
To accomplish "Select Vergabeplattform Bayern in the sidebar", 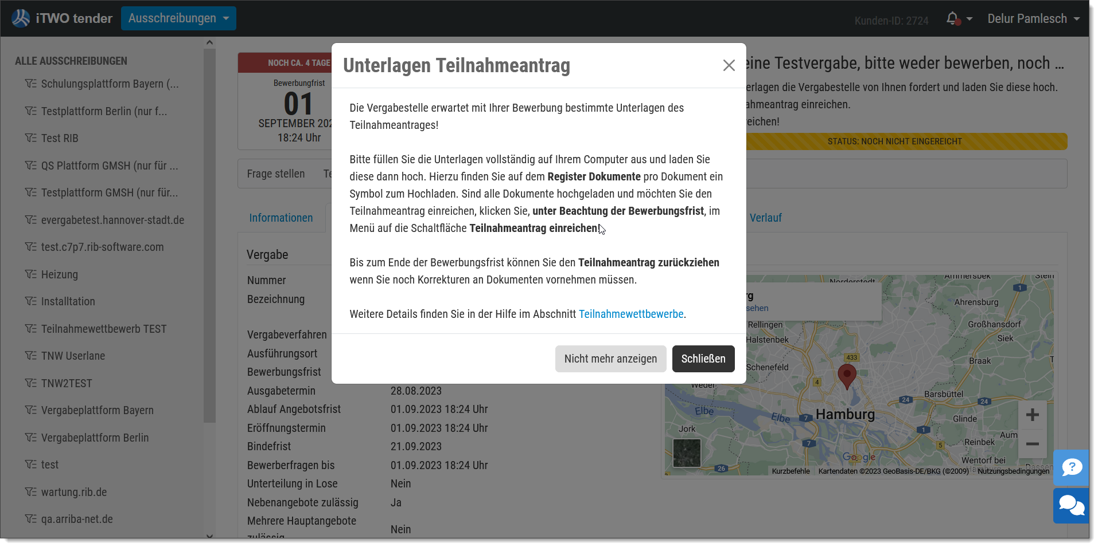I will tap(97, 410).
